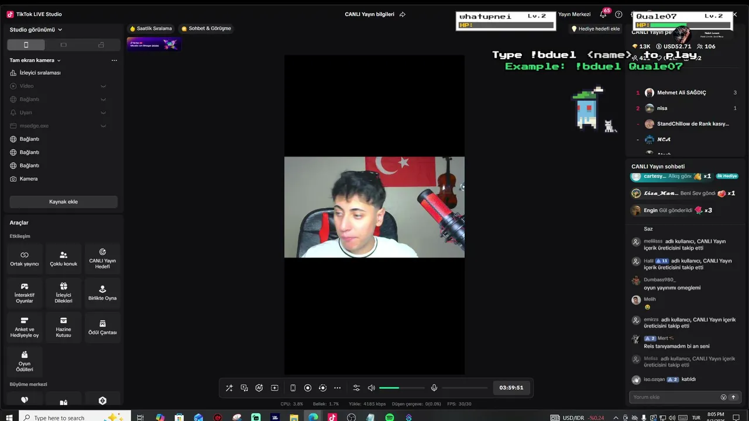Click the FPS: 30/30 status readout
Image resolution: width=749 pixels, height=421 pixels.
[x=459, y=404]
